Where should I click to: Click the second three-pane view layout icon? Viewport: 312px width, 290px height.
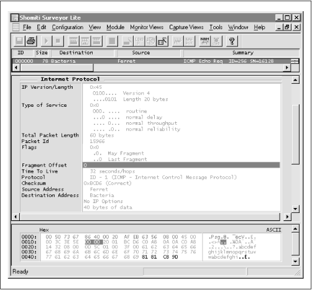pos(85,41)
